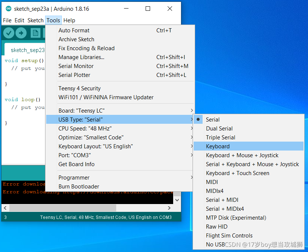Select MIDI USB type
This screenshot has width=308, height=252.
pyautogui.click(x=248, y=182)
